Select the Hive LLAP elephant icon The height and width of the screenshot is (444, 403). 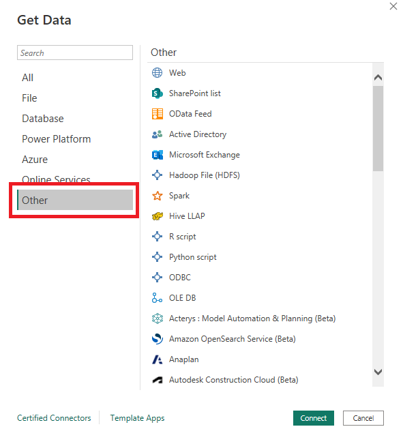tap(158, 216)
